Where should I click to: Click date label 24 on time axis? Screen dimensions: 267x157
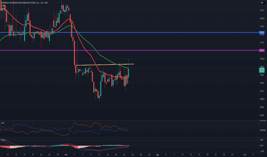132,155
